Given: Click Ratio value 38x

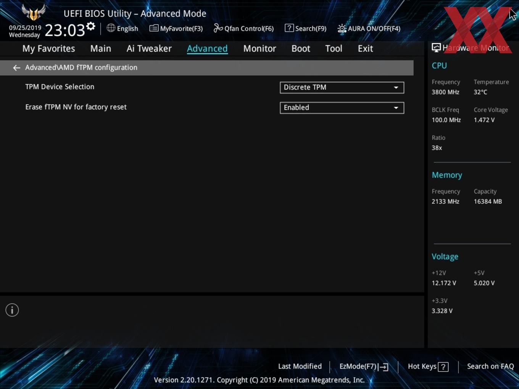Looking at the screenshot, I should click(x=437, y=148).
